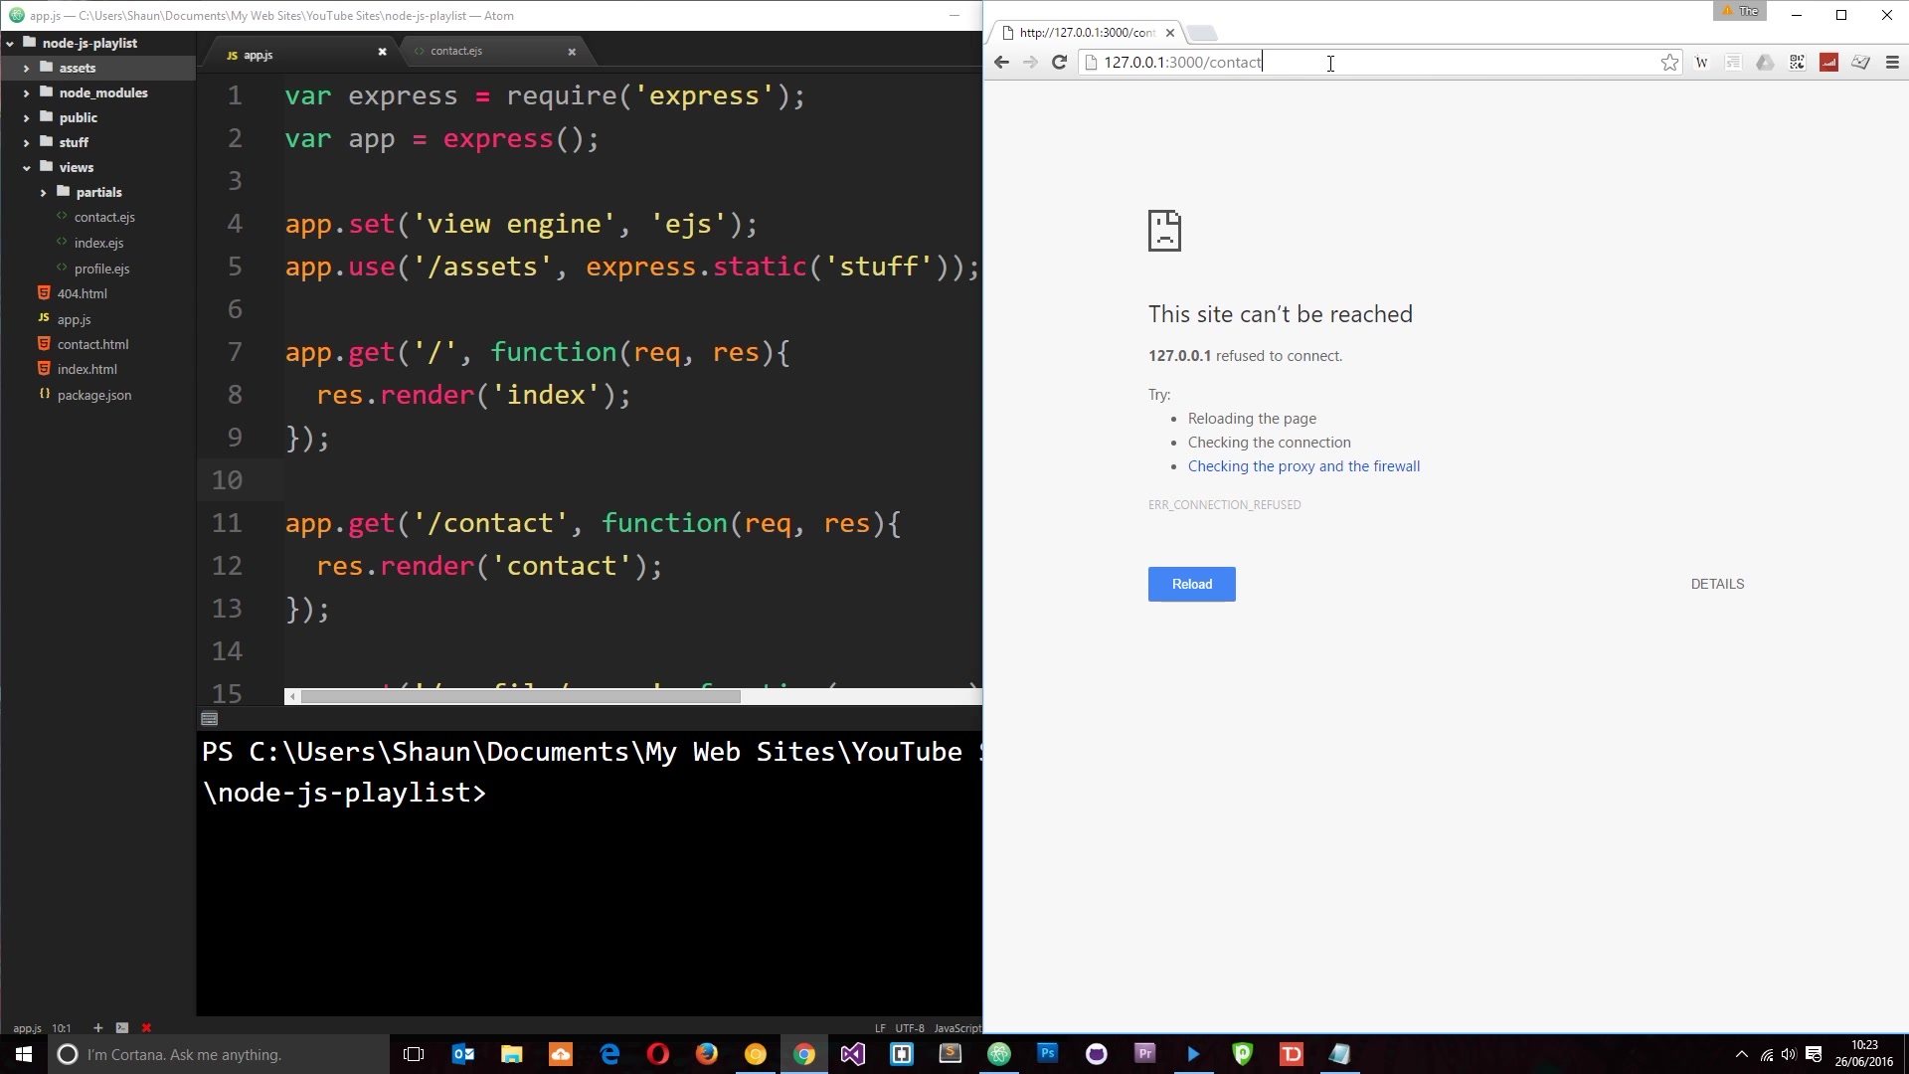This screenshot has height=1074, width=1909.
Task: Expand the node_modules folder
Action: (28, 92)
